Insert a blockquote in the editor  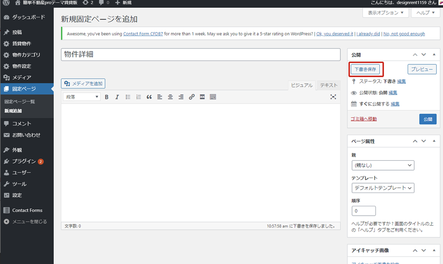[149, 97]
